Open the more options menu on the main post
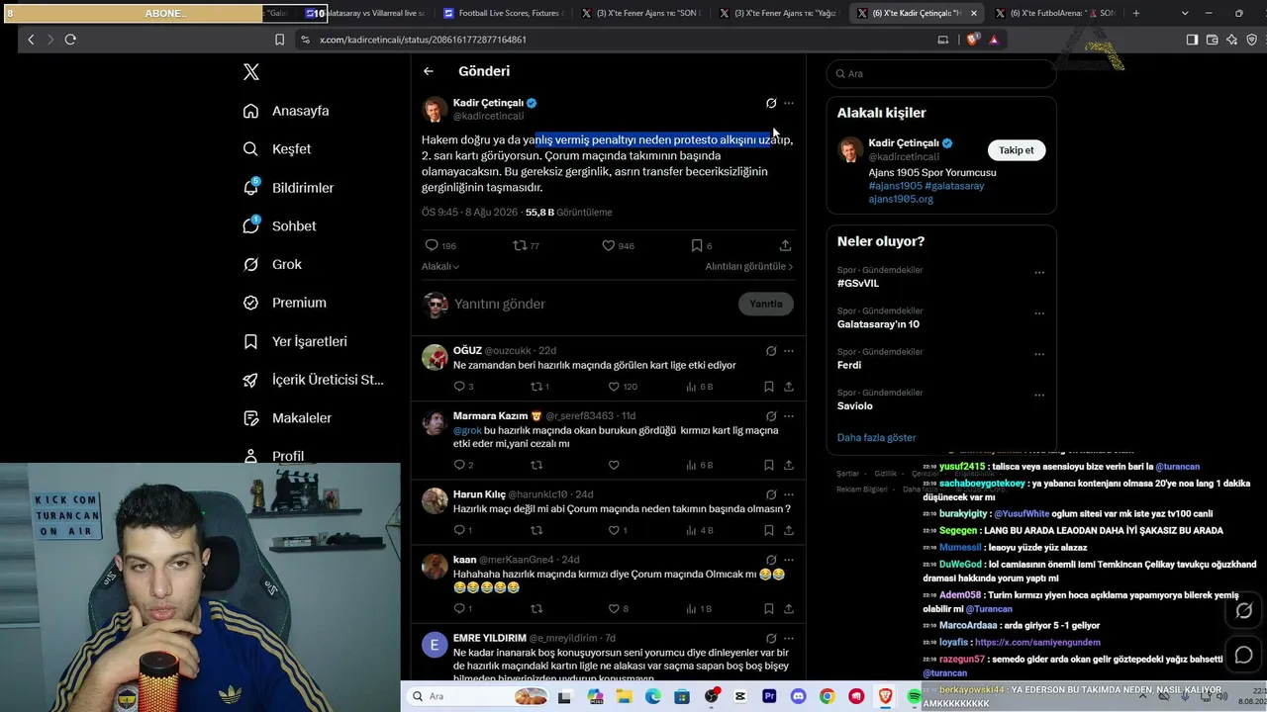 point(789,103)
